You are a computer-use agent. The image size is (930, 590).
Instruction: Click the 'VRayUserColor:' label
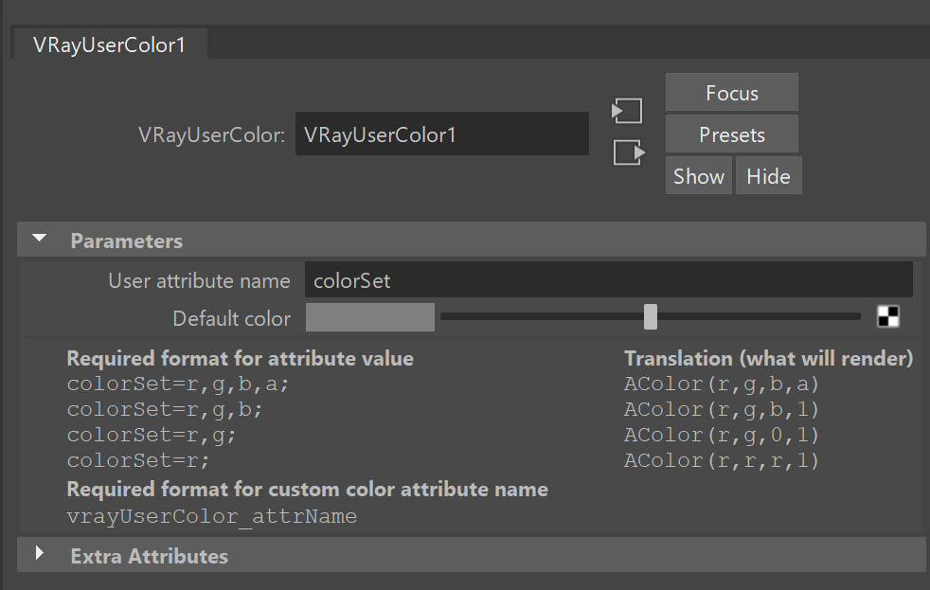click(212, 134)
